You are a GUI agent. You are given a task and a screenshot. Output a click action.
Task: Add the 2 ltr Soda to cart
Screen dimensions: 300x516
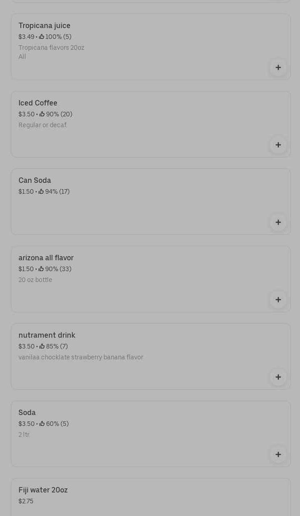[278, 454]
